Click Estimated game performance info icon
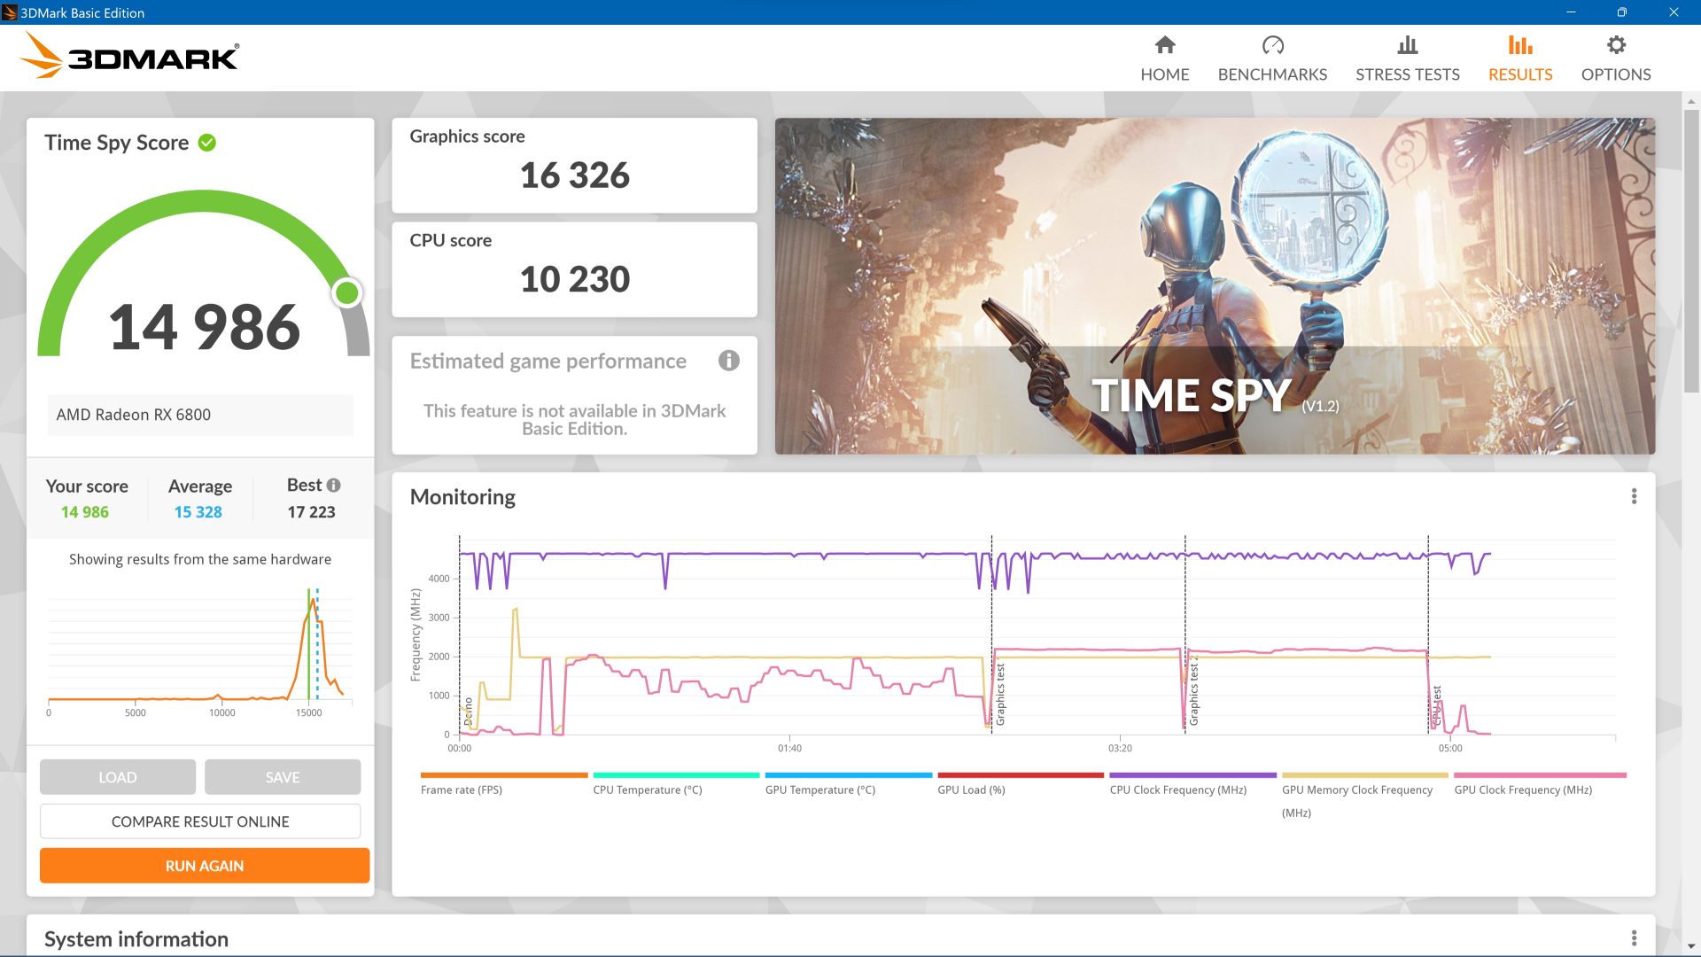Viewport: 1701px width, 957px height. coord(728,361)
